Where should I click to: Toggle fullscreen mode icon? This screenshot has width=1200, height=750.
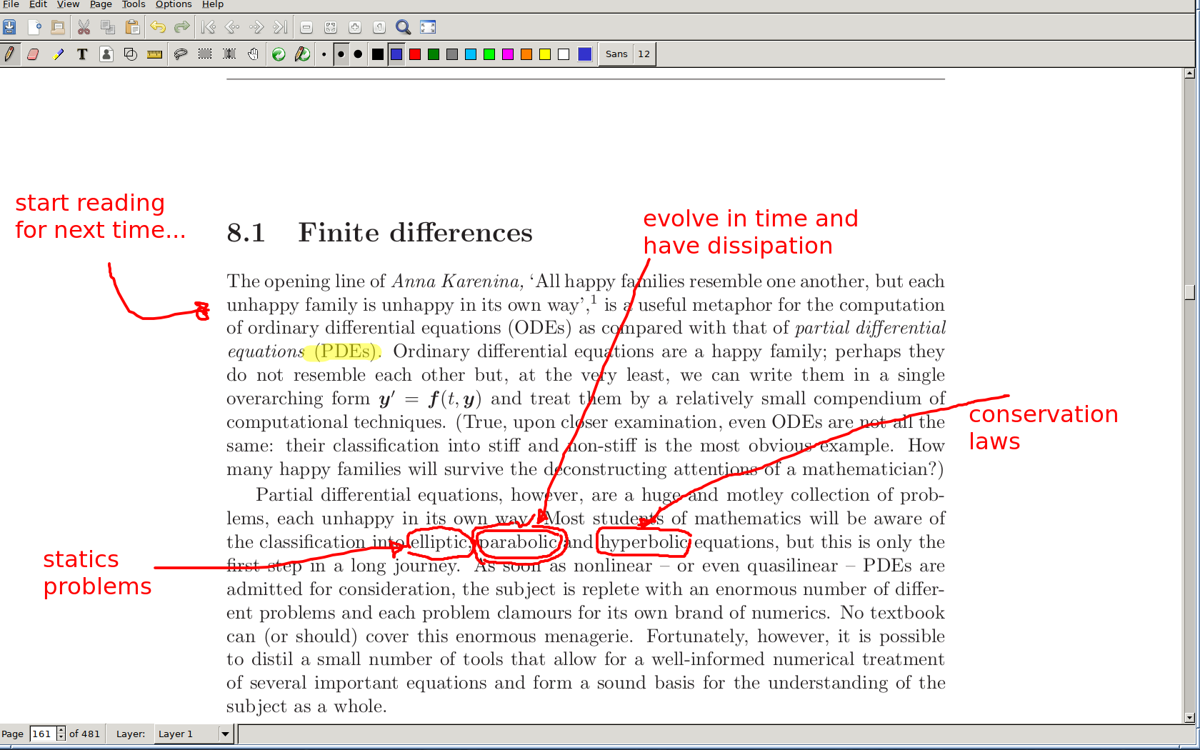(x=427, y=27)
